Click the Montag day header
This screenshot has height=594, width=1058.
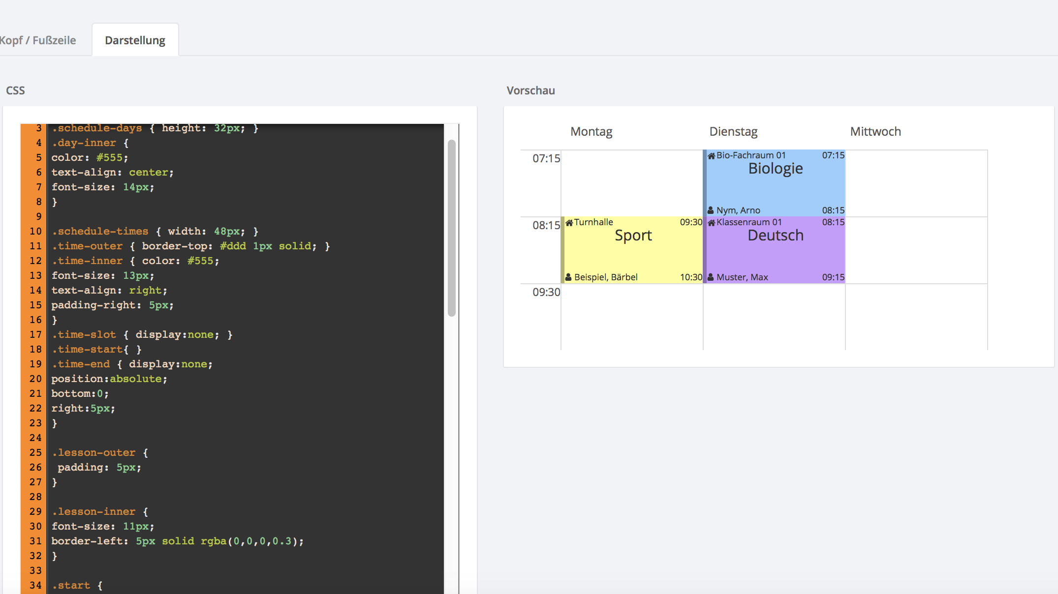click(x=591, y=132)
